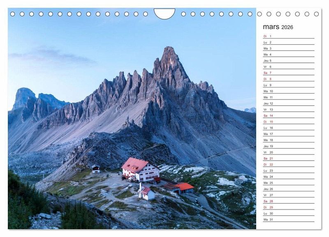This screenshot has height=237, width=329.
Task: Select the 'Vr 20' date row
Action: [289, 152]
